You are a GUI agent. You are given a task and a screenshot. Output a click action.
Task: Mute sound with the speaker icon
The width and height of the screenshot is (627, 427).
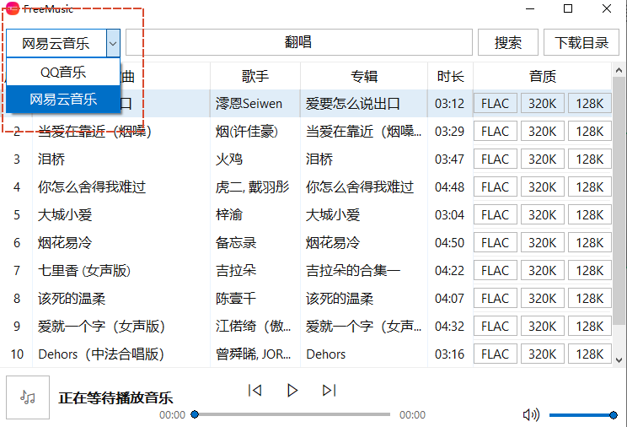(x=531, y=414)
